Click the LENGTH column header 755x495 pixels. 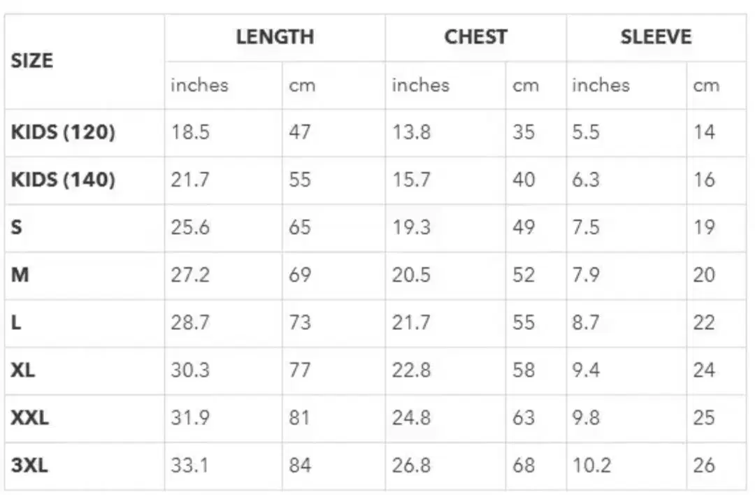275,37
